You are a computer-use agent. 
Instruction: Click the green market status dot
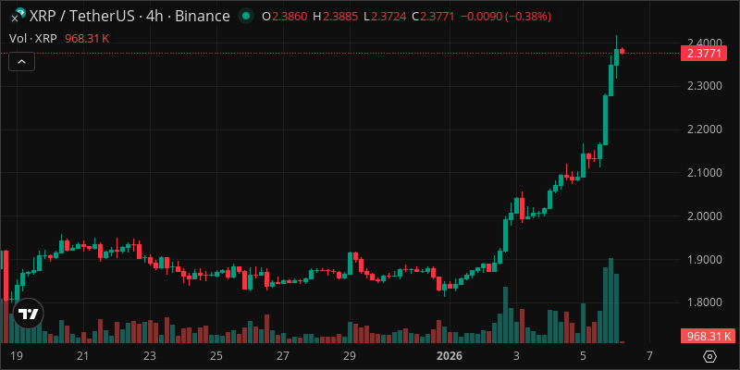[x=245, y=17]
